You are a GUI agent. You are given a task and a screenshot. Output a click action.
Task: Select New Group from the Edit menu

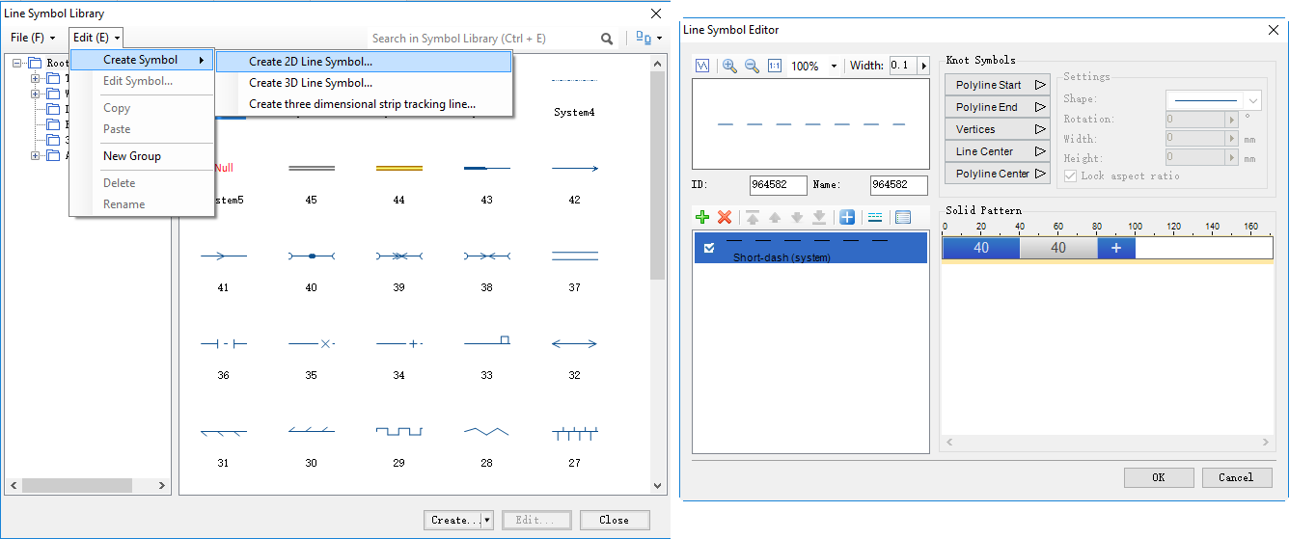pyautogui.click(x=132, y=156)
